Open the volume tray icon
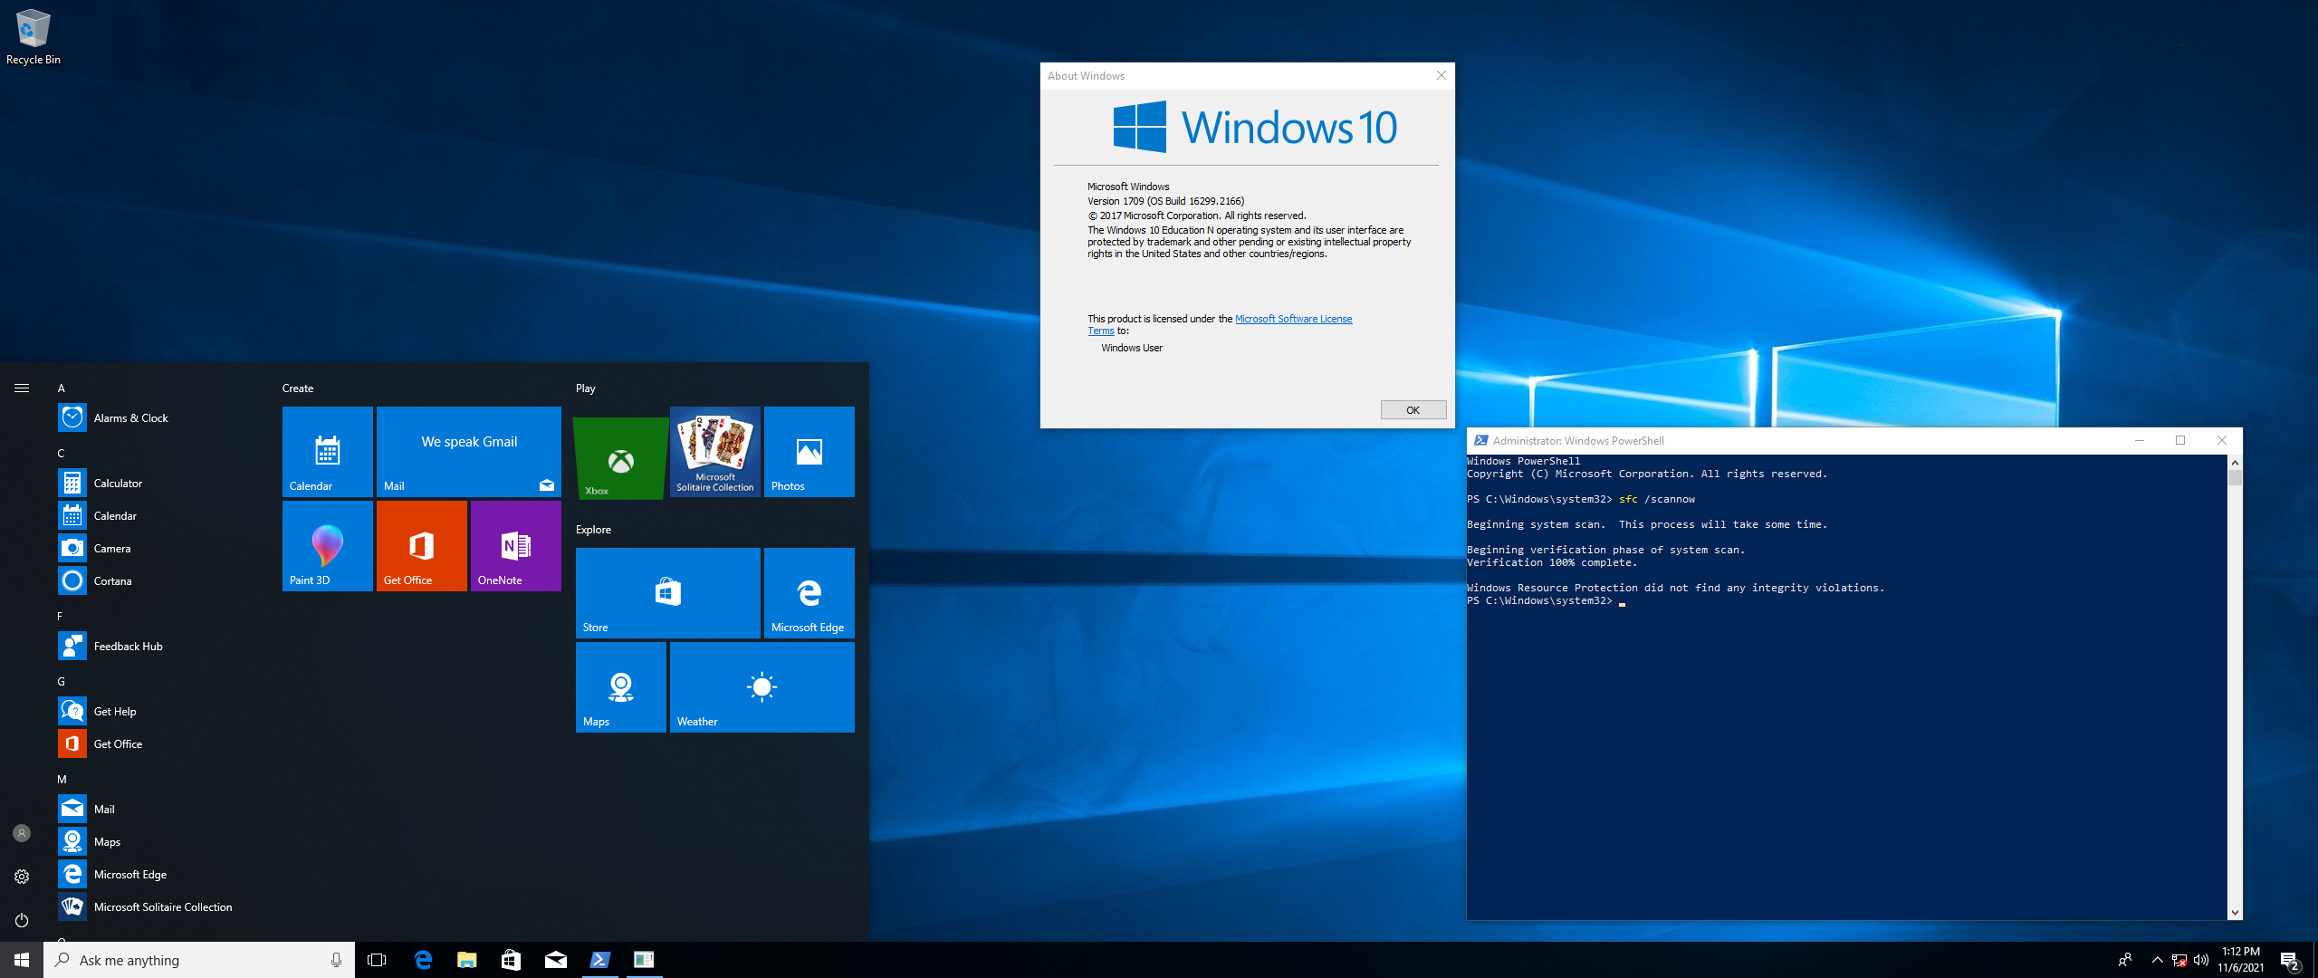The width and height of the screenshot is (2318, 978). click(x=2200, y=960)
